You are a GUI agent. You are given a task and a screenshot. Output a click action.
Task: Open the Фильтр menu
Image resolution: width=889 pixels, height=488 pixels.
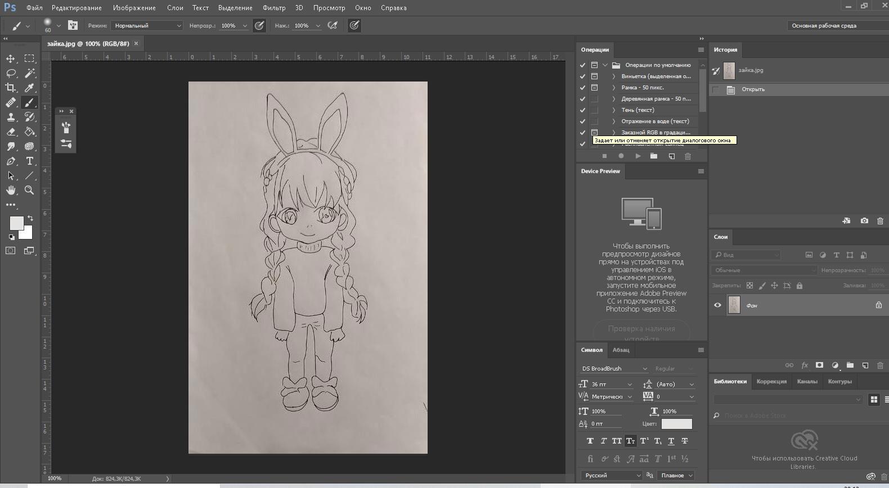point(273,8)
